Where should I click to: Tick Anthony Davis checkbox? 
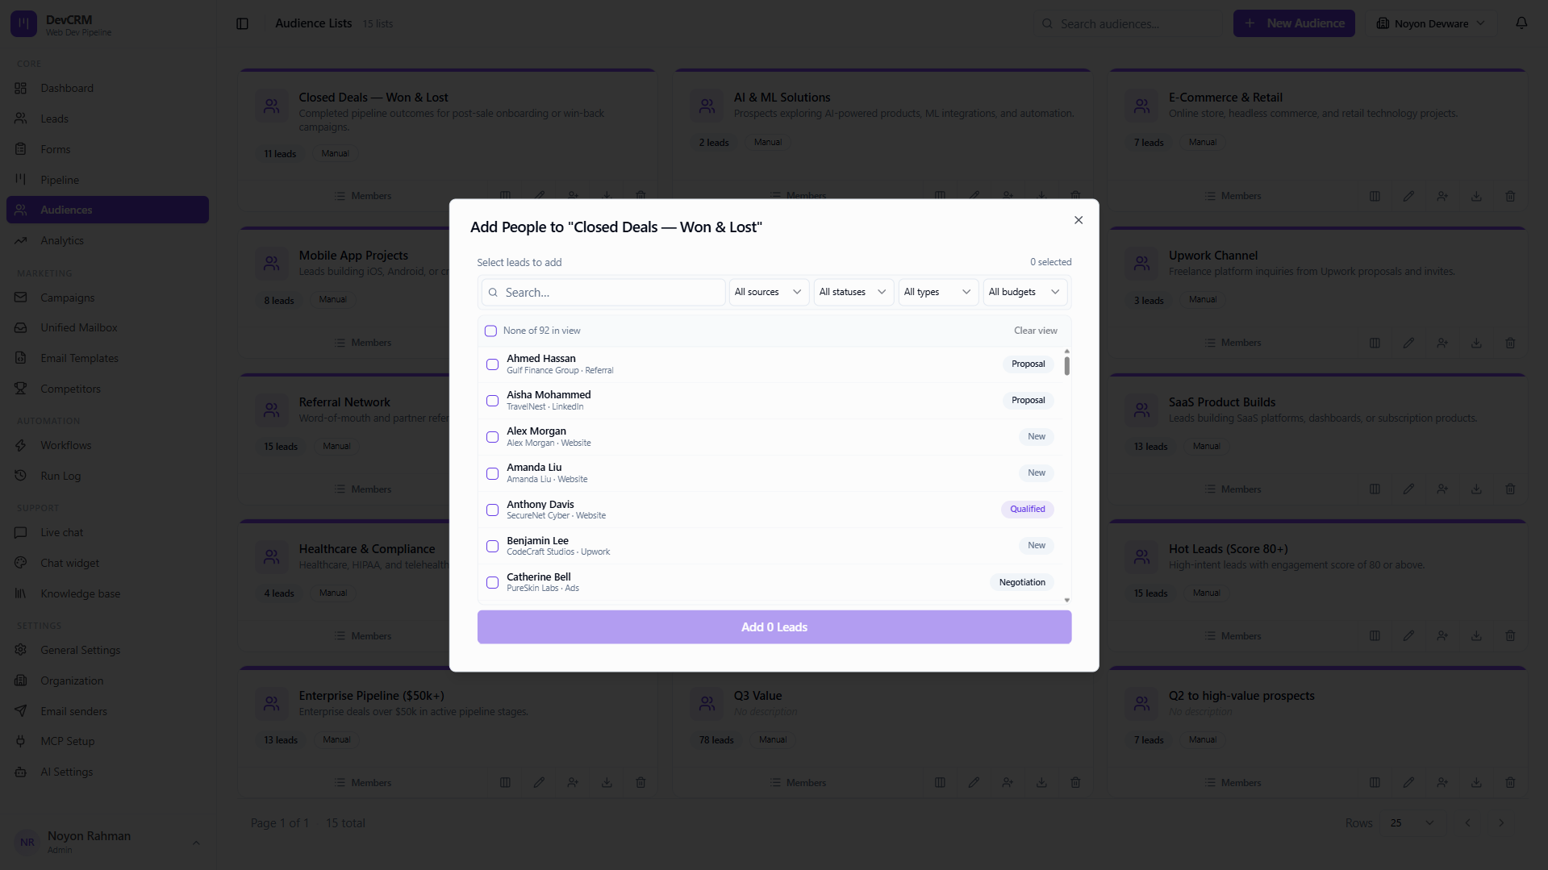tap(492, 510)
